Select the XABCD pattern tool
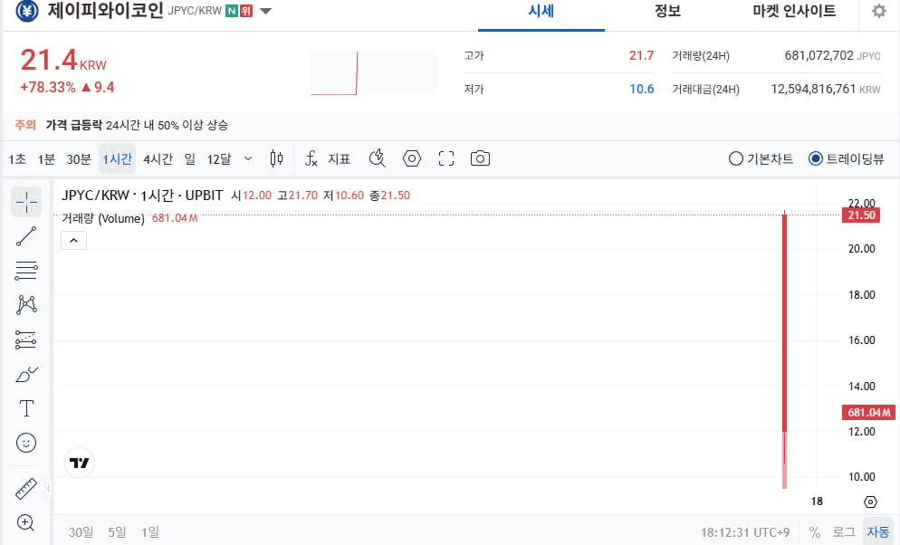This screenshot has width=900, height=545. (x=26, y=304)
